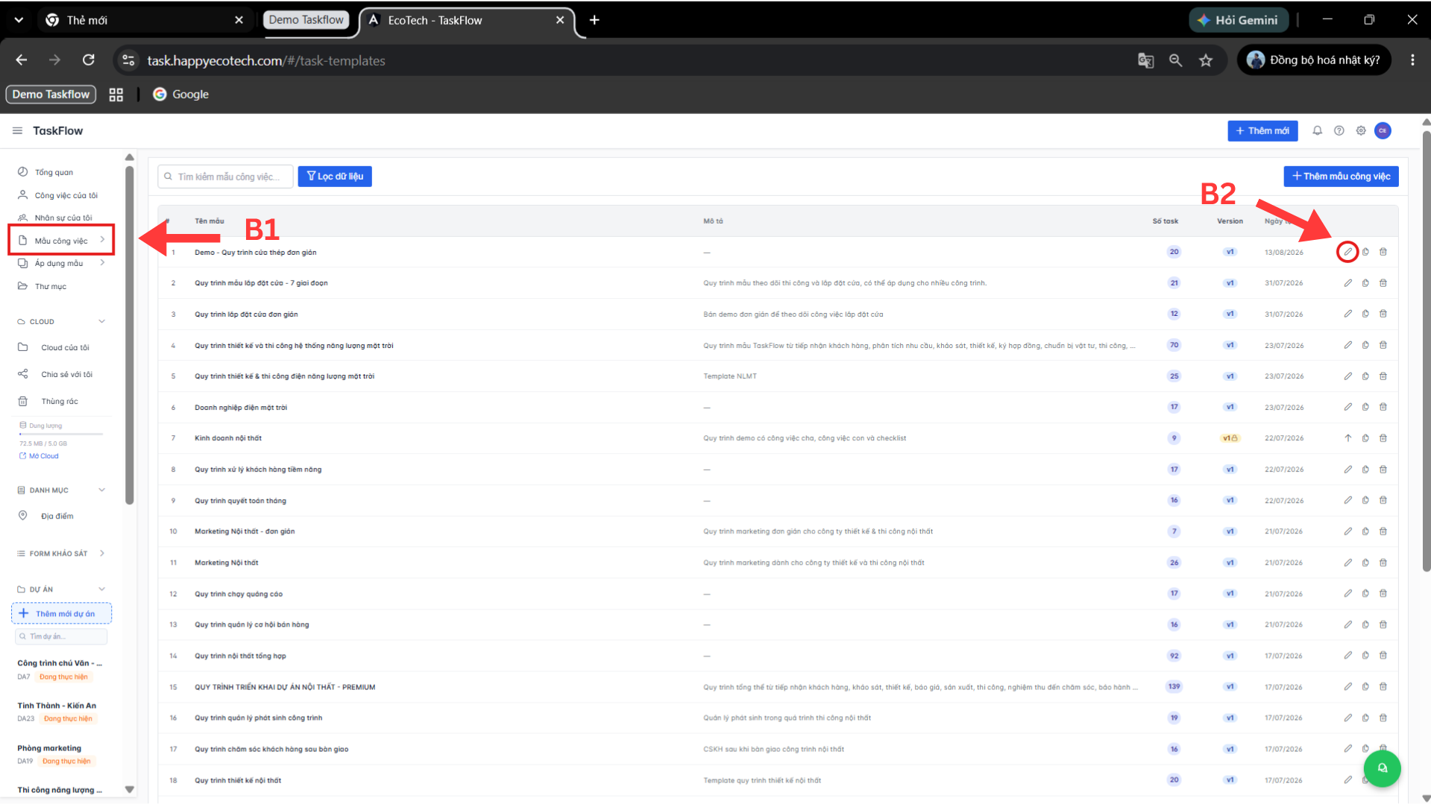Edit 'Quy trình quyết toán tháng' template
This screenshot has height=804, width=1431.
[x=1347, y=500]
